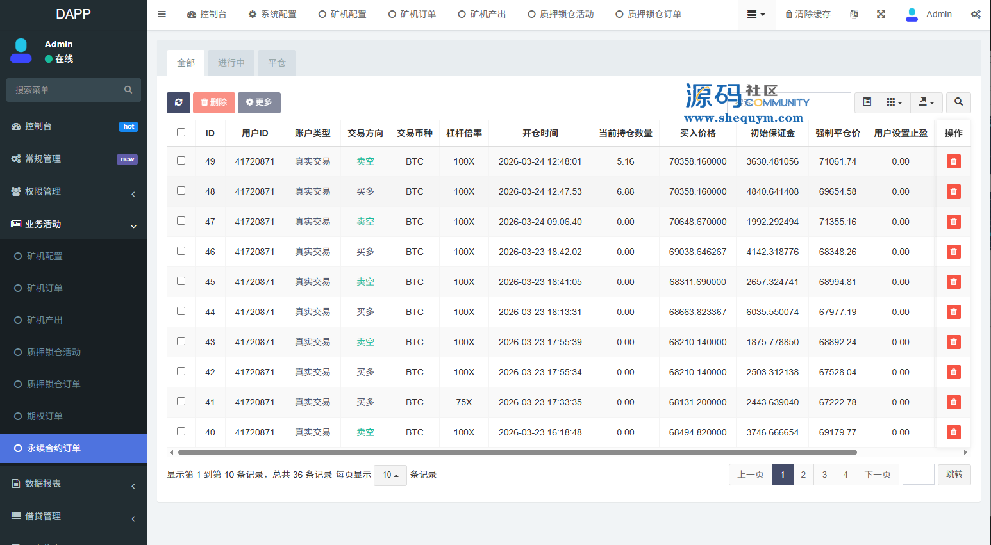This screenshot has height=545, width=991.
Task: Click the header settings gears icon
Action: tap(975, 14)
